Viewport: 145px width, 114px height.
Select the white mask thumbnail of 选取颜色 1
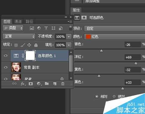(30, 55)
